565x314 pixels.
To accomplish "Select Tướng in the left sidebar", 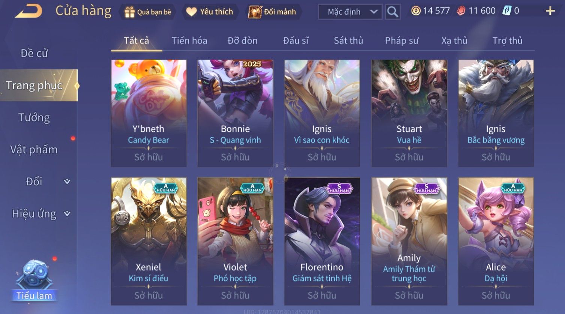I will tap(34, 118).
